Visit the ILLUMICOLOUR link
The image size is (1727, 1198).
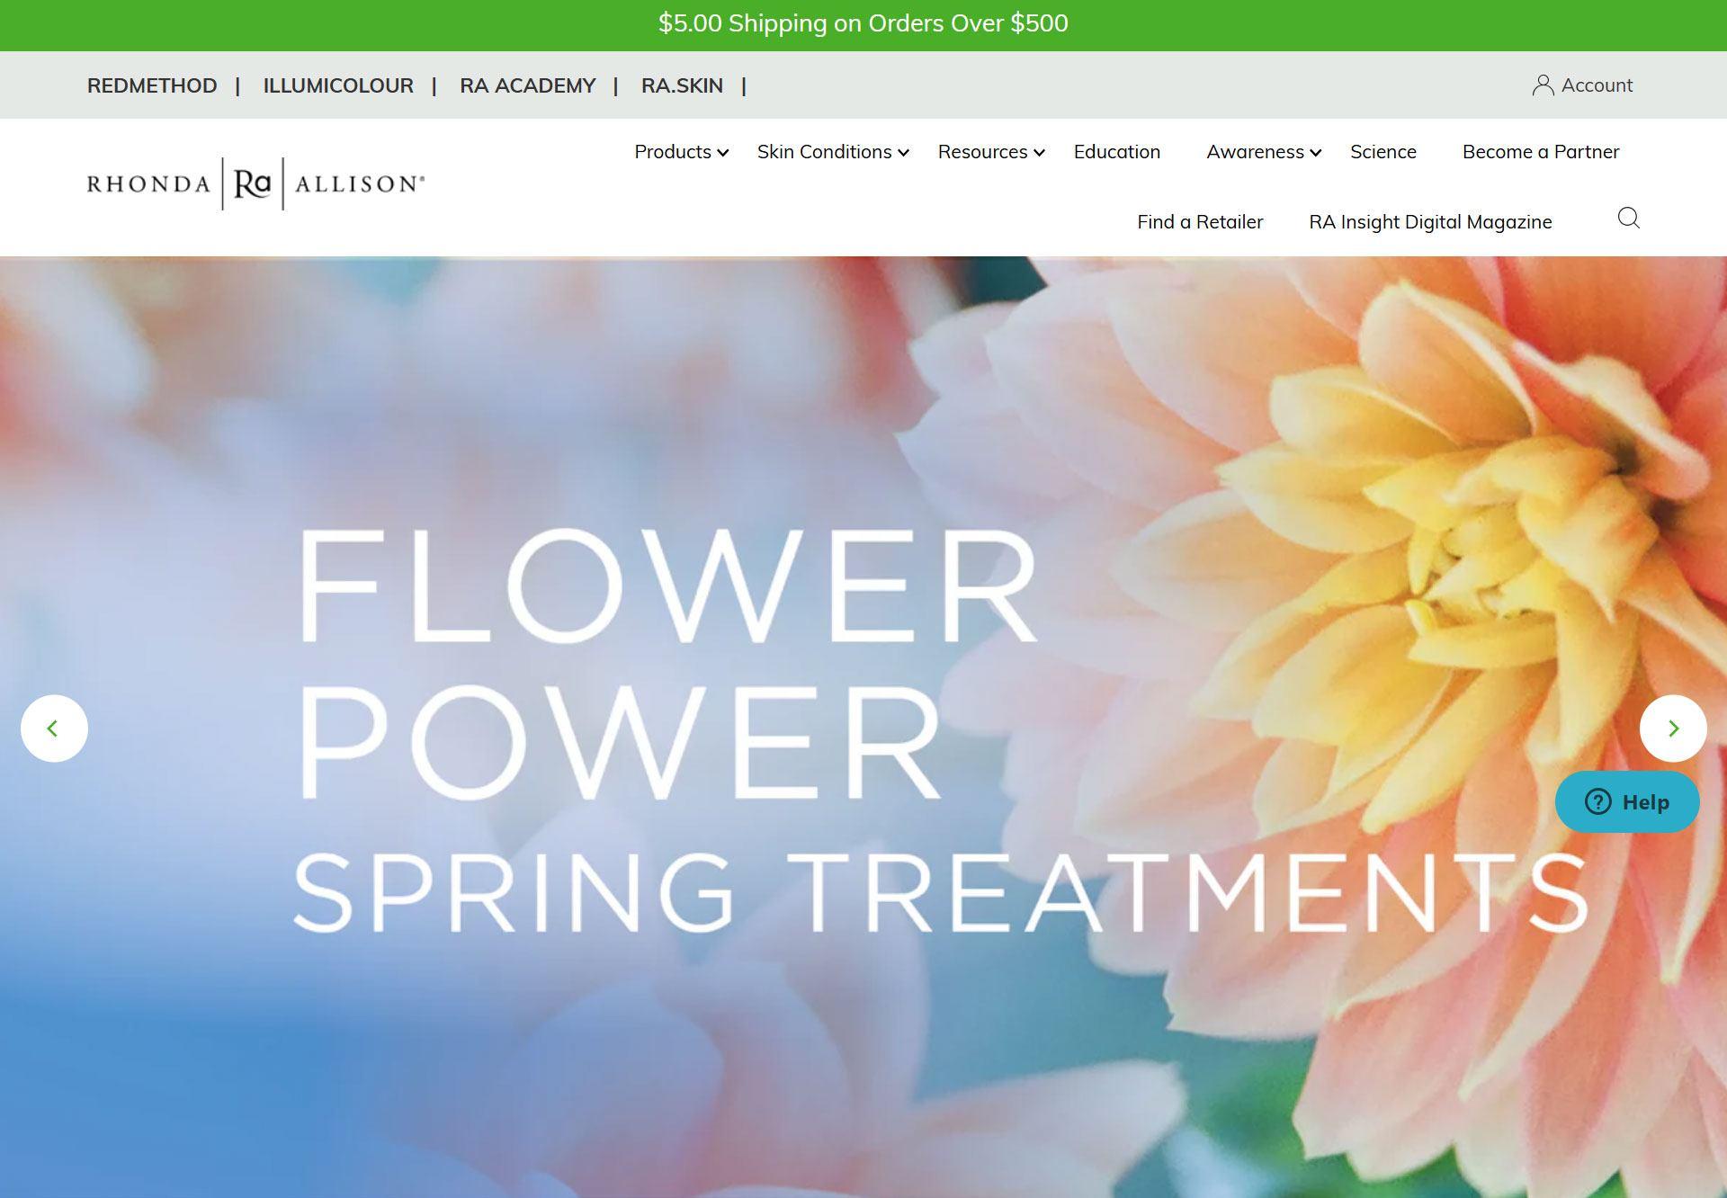(338, 85)
